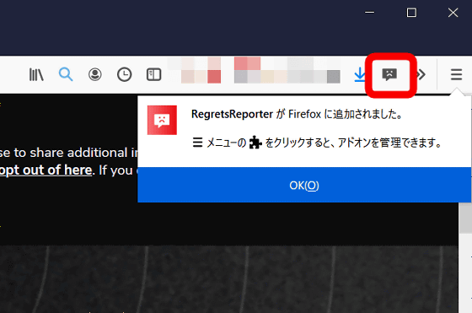Open the Library toolbar icon
Image resolution: width=472 pixels, height=313 pixels.
coord(36,74)
